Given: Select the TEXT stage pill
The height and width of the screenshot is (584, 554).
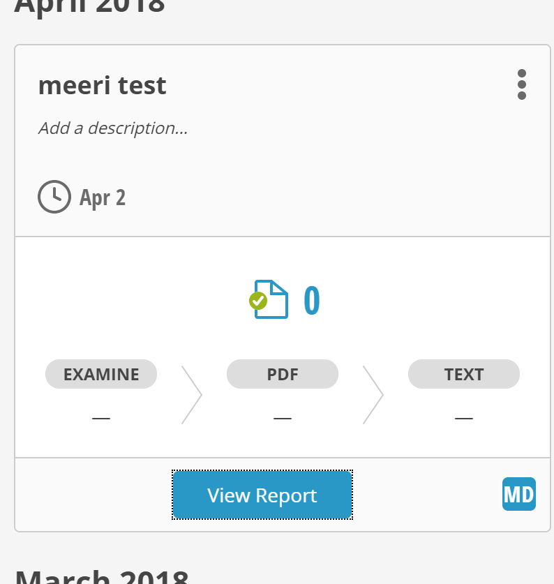Looking at the screenshot, I should 464,374.
